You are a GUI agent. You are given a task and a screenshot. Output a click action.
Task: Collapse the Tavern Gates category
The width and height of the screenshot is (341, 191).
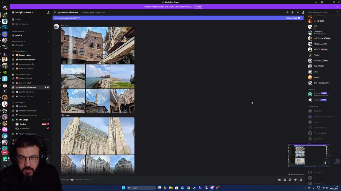tap(19, 51)
